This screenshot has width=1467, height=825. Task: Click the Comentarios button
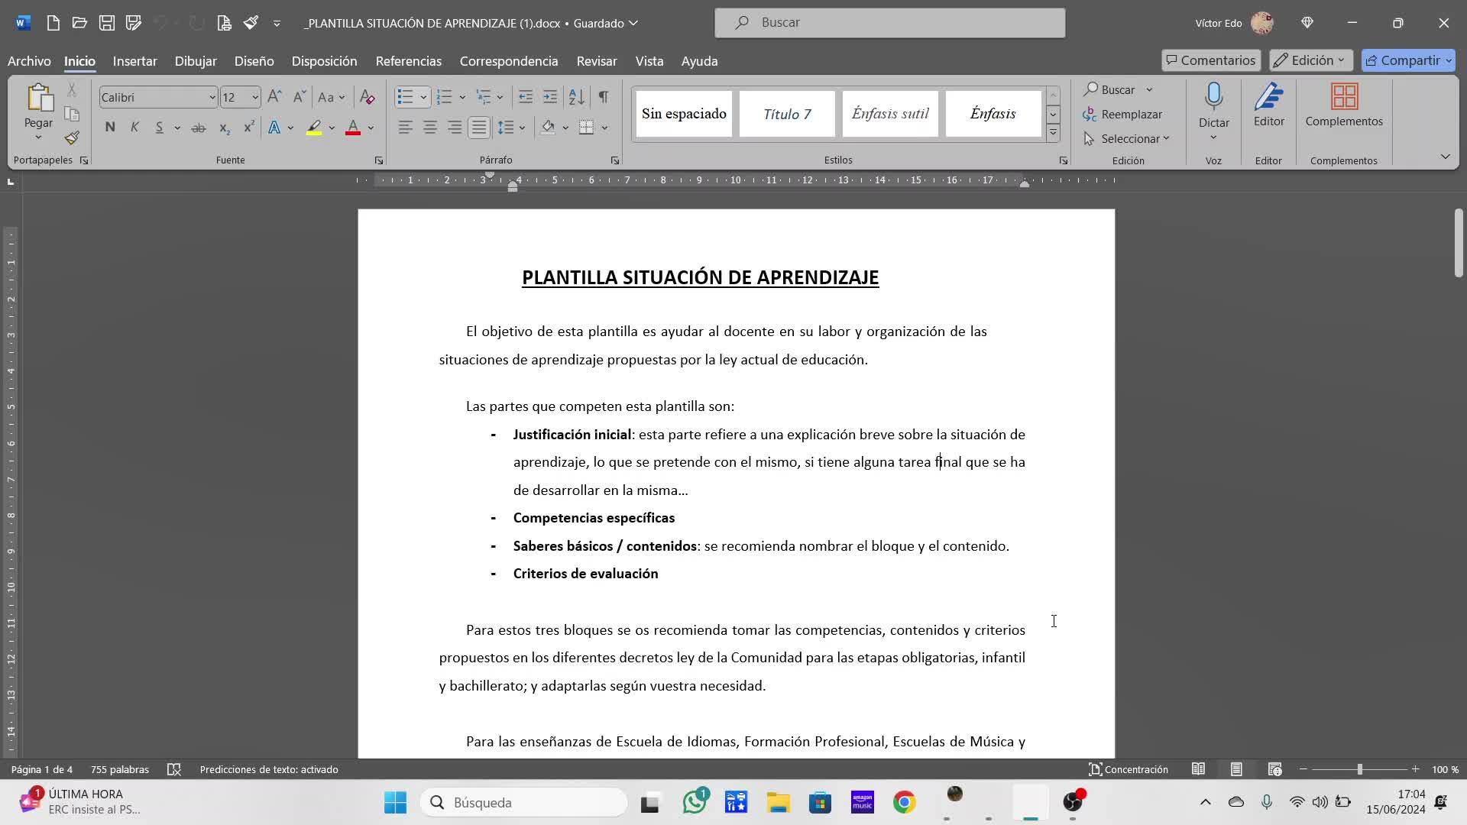tap(1210, 60)
